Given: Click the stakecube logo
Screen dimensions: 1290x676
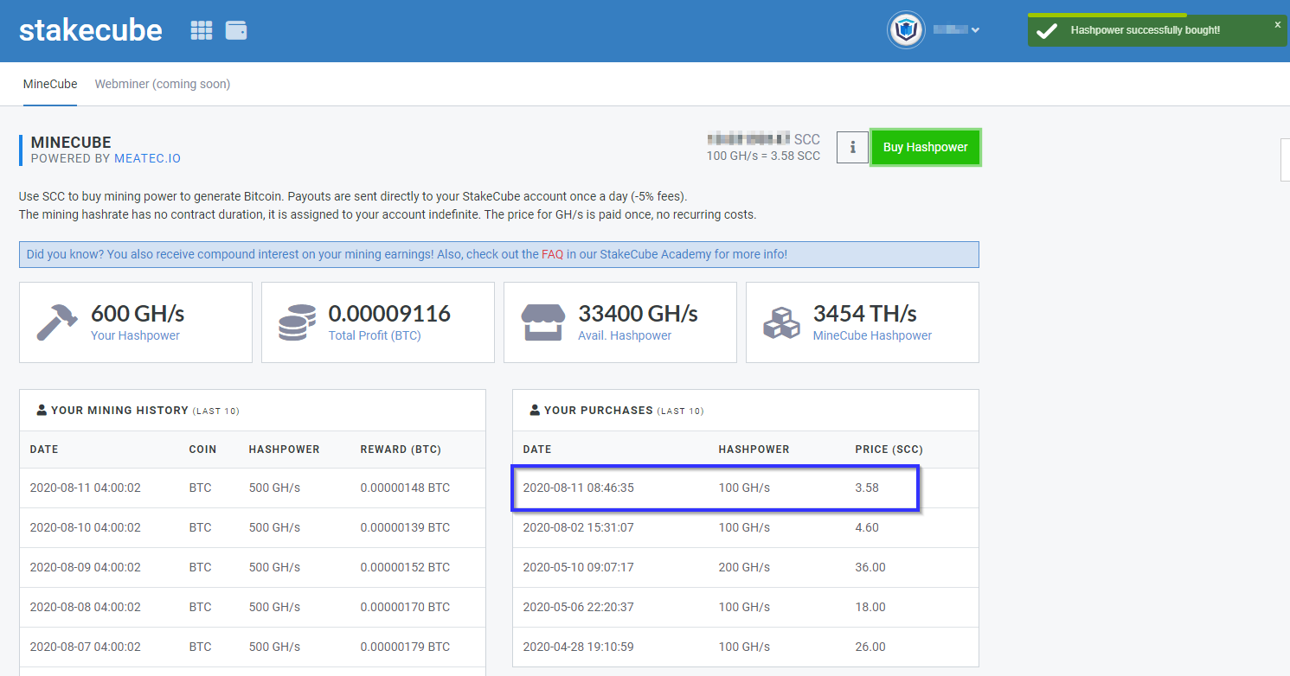Looking at the screenshot, I should [x=91, y=30].
